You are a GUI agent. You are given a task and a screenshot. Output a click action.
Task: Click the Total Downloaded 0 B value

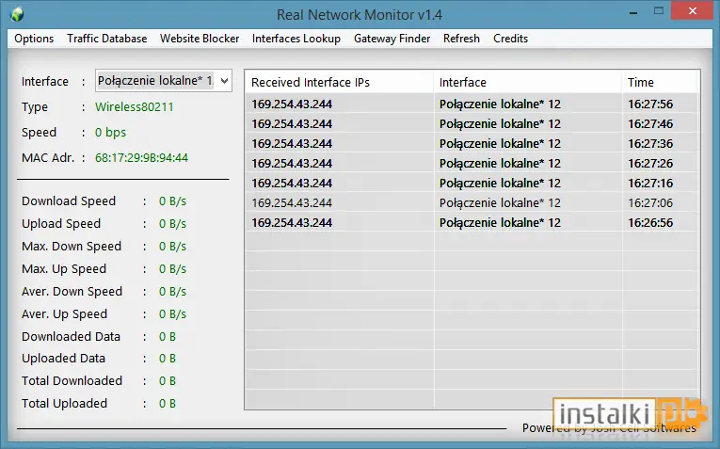pos(168,380)
